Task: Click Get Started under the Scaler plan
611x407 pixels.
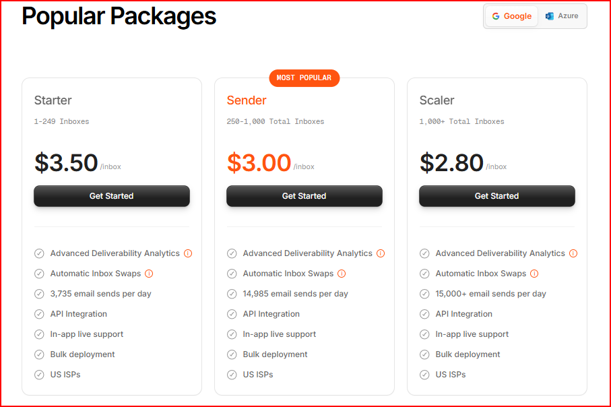Action: [496, 196]
